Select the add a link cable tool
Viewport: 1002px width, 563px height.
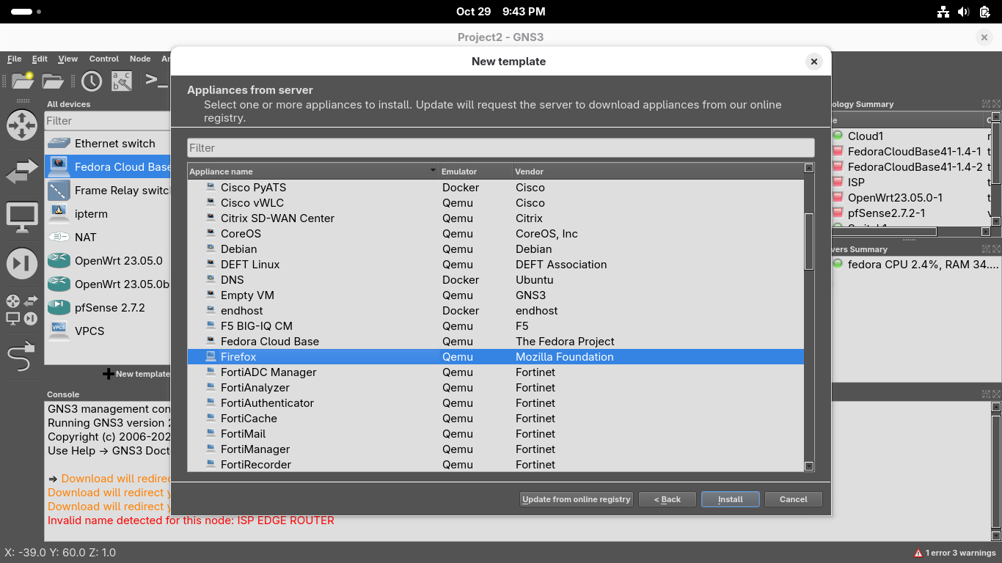point(21,358)
